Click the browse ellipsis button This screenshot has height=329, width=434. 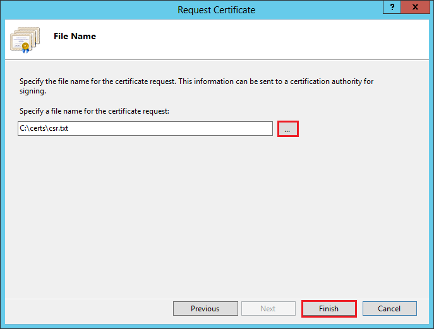[287, 129]
